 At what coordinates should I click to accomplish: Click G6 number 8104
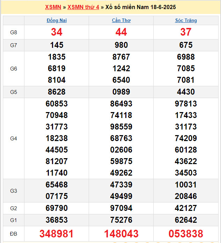57,80
